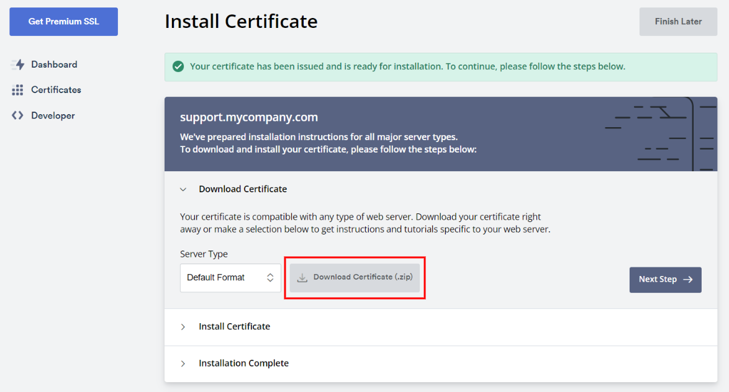
Task: Click the Certificates grid icon in sidebar
Action: point(18,89)
